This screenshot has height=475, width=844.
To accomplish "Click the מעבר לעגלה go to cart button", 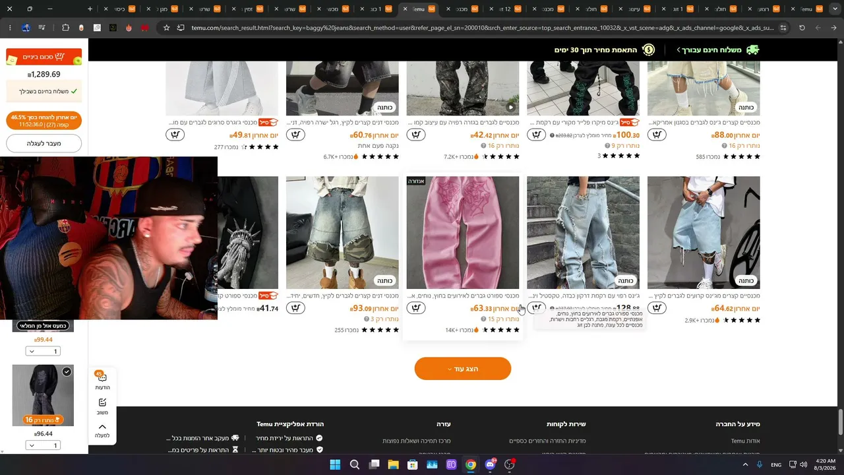I will (x=44, y=143).
